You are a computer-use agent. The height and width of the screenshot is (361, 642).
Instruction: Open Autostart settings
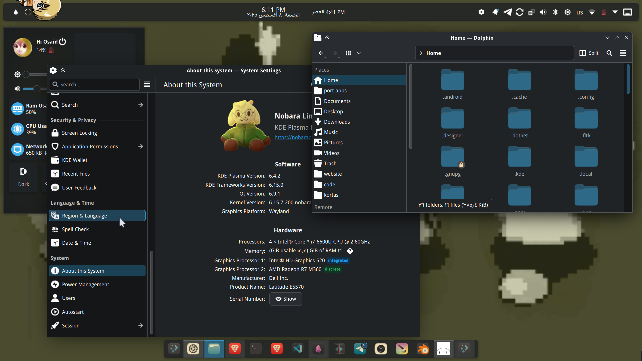(97, 312)
